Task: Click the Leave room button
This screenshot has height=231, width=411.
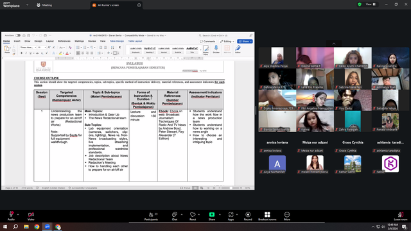Action: [401, 216]
